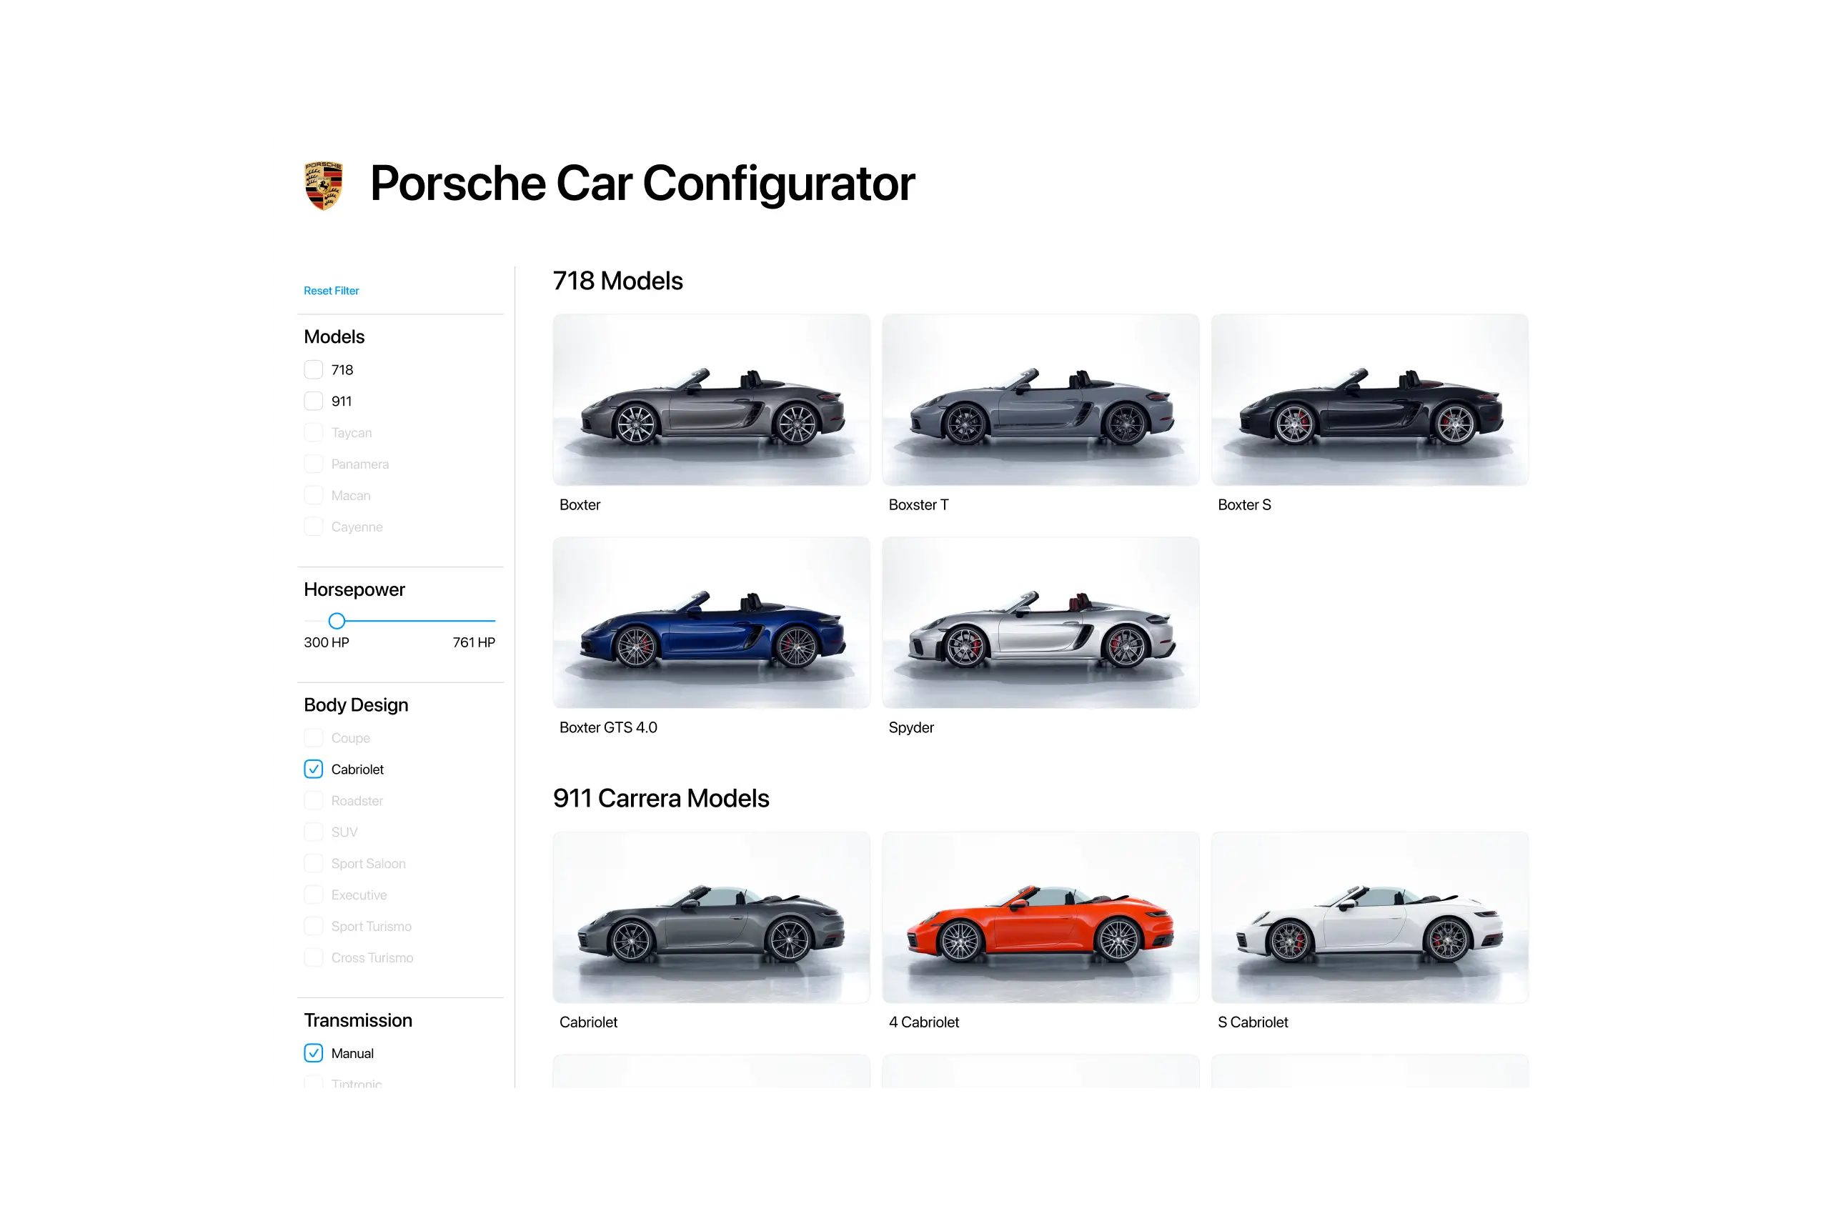This screenshot has width=1833, height=1211.
Task: Click the Horsepower slider handle
Action: coord(337,621)
